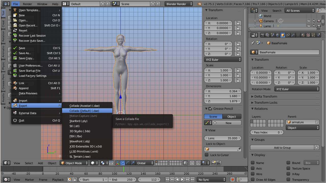Hide the Camera using its eye icon
The height and width of the screenshot is (183, 326).
coord(309,21)
